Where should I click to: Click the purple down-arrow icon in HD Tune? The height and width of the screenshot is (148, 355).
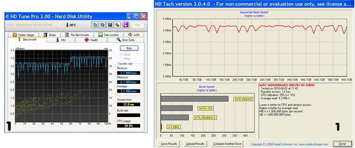tap(126, 25)
